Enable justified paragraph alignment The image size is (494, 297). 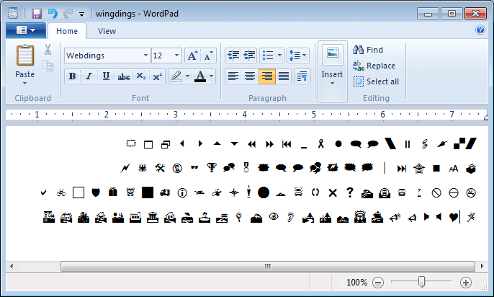pyautogui.click(x=284, y=76)
